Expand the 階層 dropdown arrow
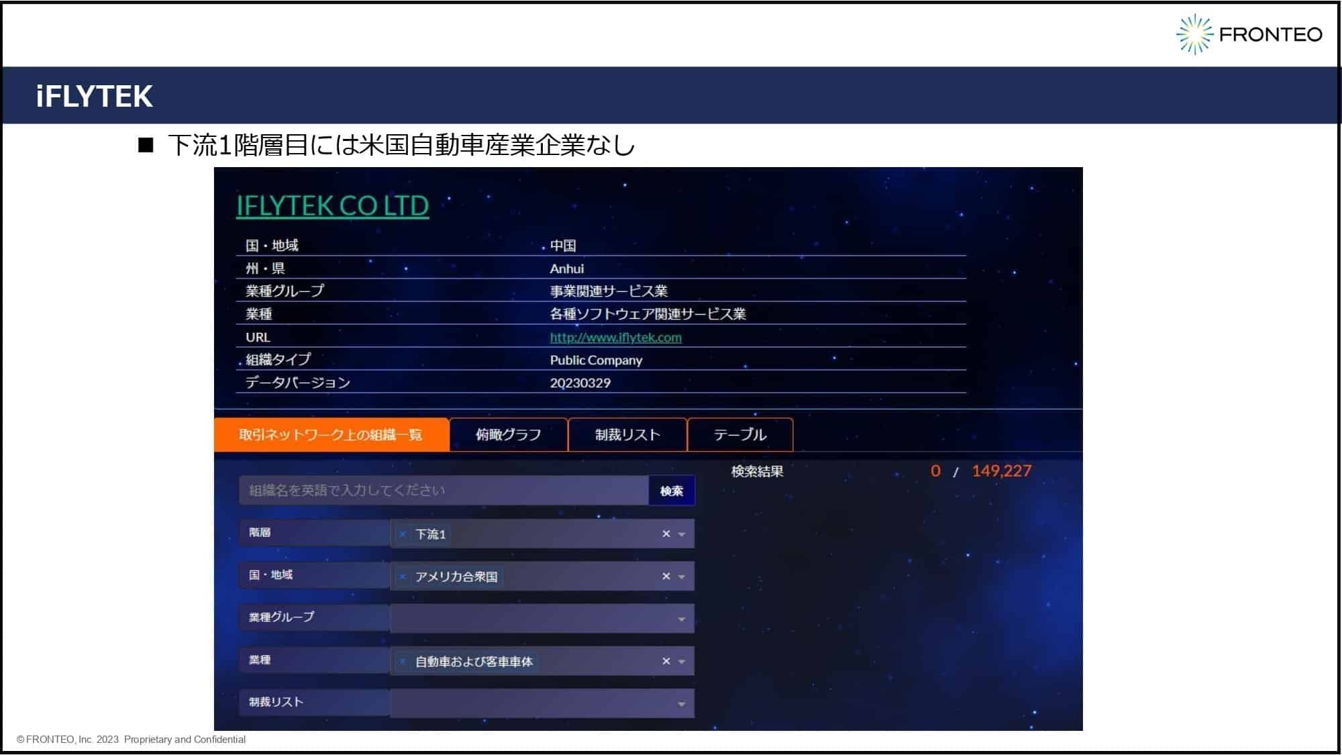Image resolution: width=1342 pixels, height=755 pixels. [x=682, y=535]
